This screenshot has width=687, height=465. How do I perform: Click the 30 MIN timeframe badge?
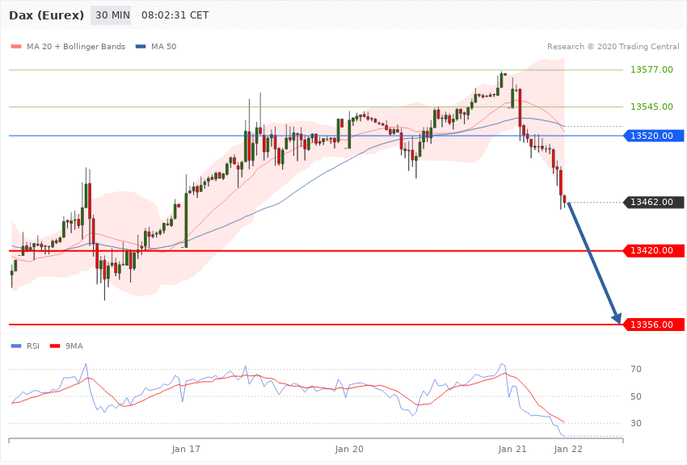click(111, 15)
